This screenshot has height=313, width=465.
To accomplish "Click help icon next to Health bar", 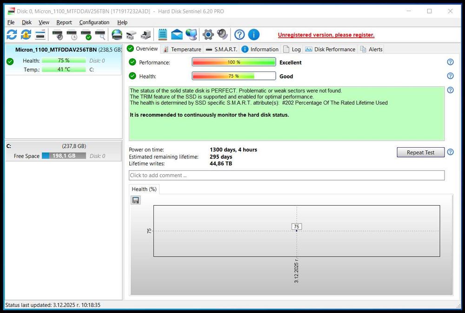I will coord(450,76).
